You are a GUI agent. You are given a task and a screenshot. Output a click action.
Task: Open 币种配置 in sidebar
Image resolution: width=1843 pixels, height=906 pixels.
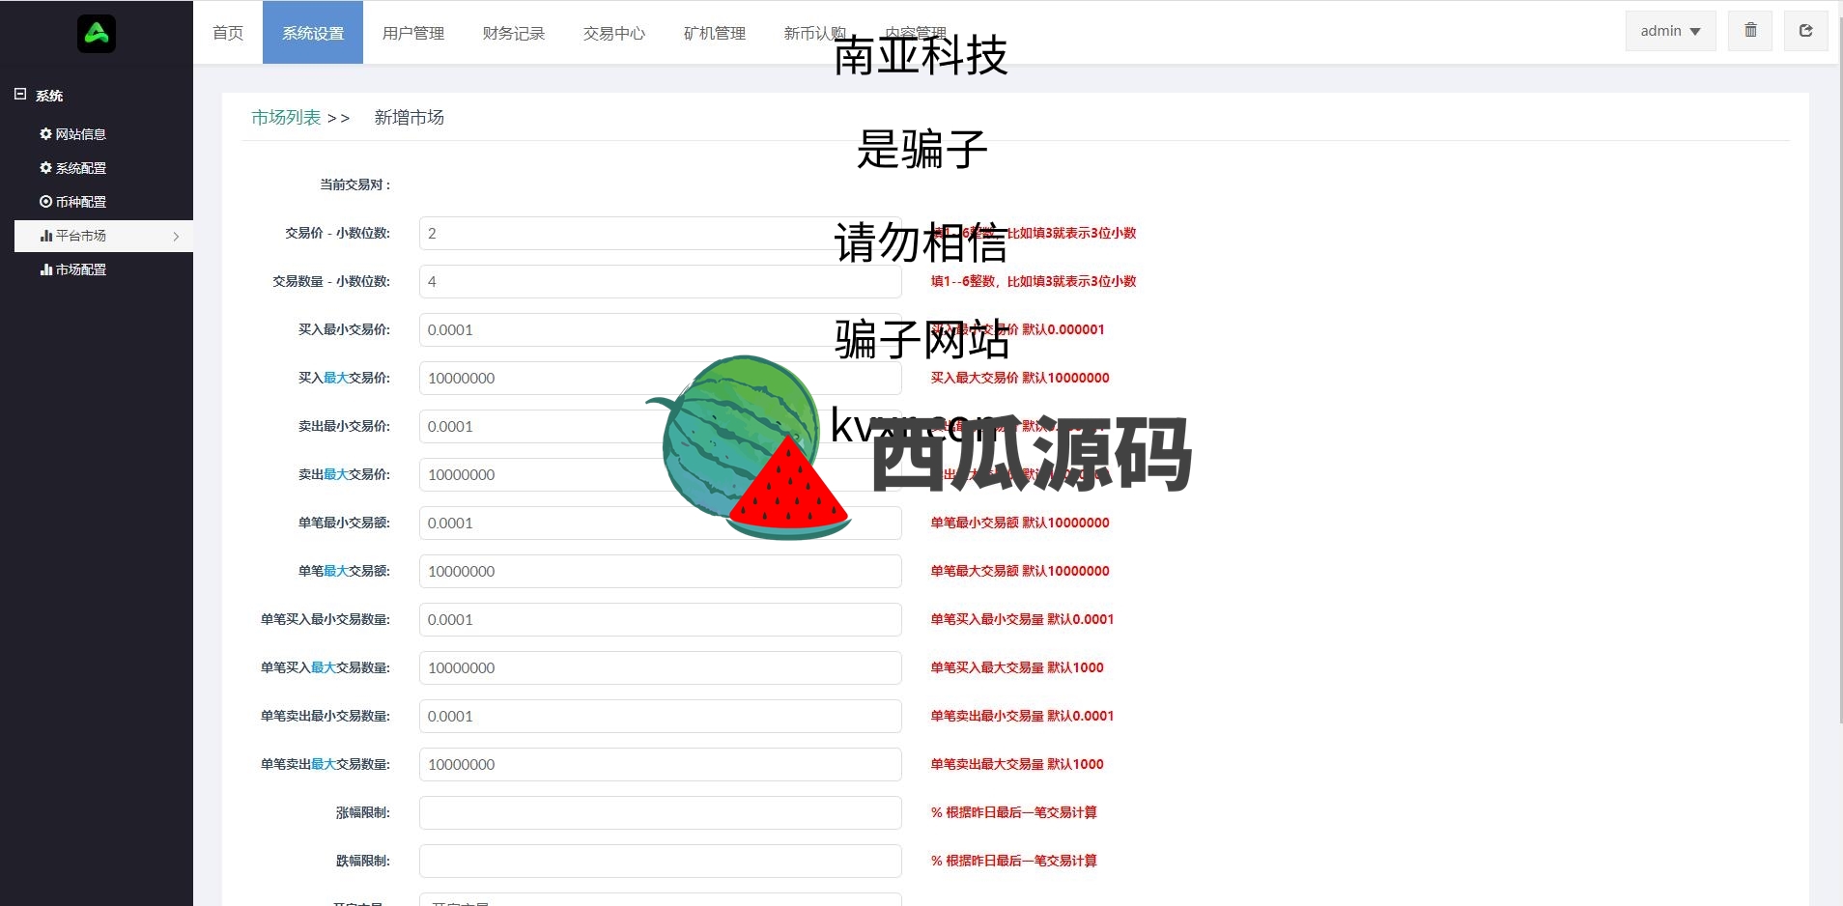pyautogui.click(x=81, y=202)
